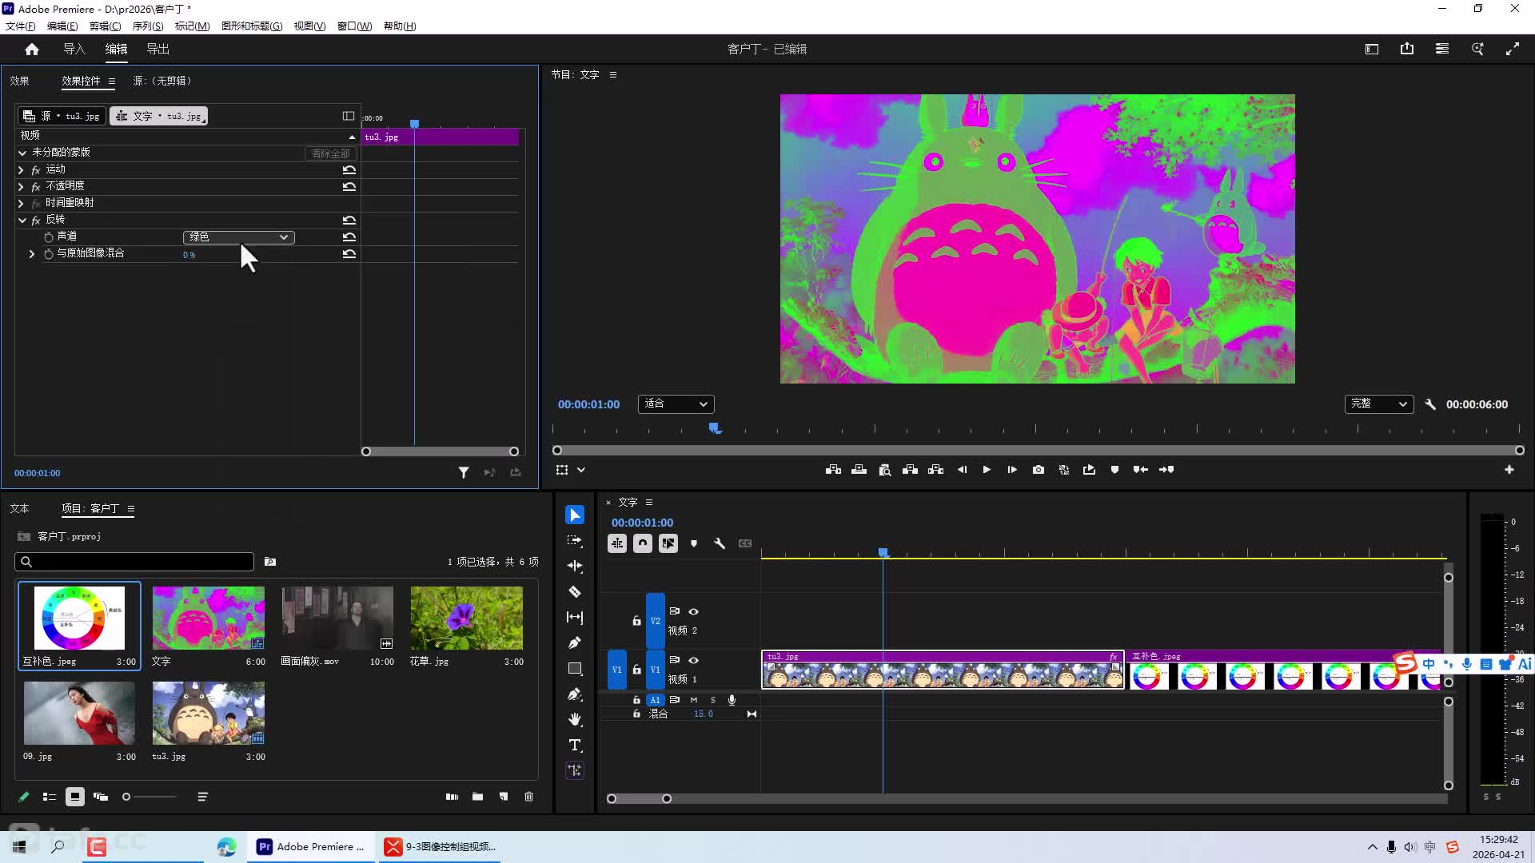Click the Home icon
The image size is (1535, 863).
point(32,49)
